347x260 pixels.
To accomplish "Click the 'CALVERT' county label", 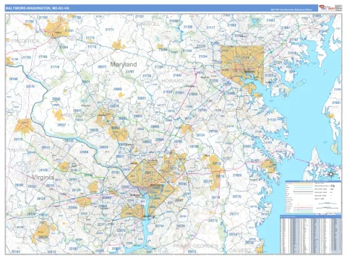I will [x=240, y=251].
